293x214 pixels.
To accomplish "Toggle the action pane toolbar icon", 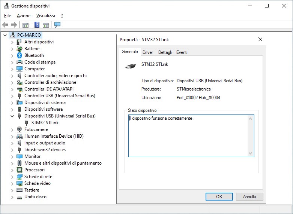I will pyautogui.click(x=46, y=25).
